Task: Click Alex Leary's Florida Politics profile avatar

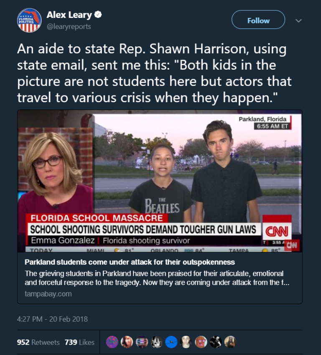Action: coord(29,20)
